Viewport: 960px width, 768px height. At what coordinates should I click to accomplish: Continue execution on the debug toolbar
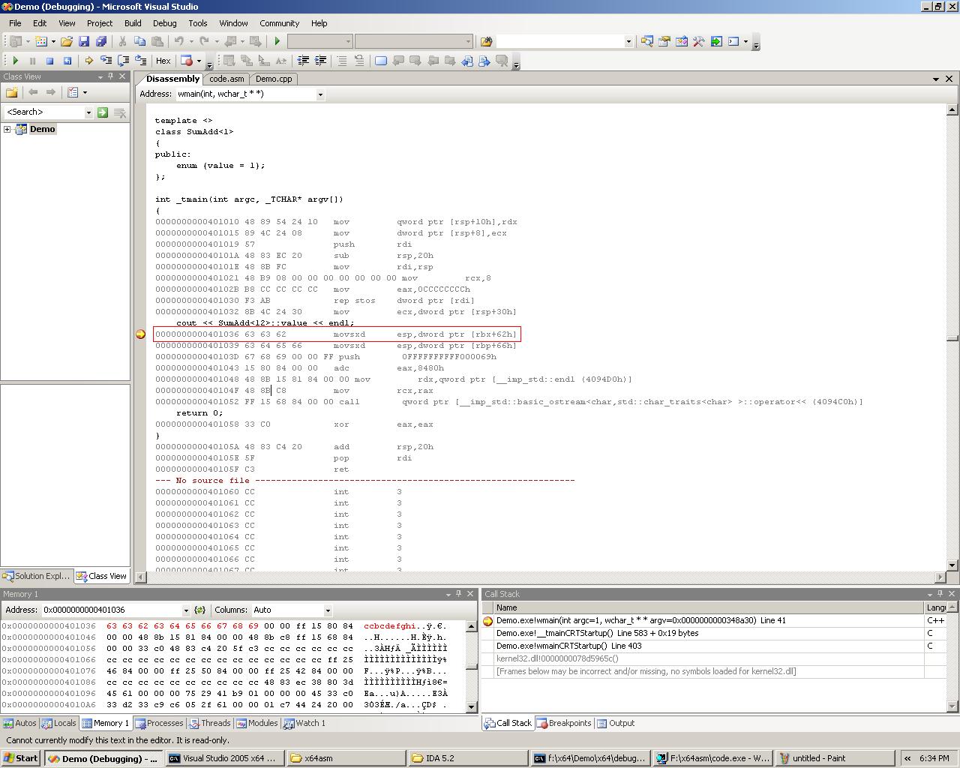click(15, 61)
